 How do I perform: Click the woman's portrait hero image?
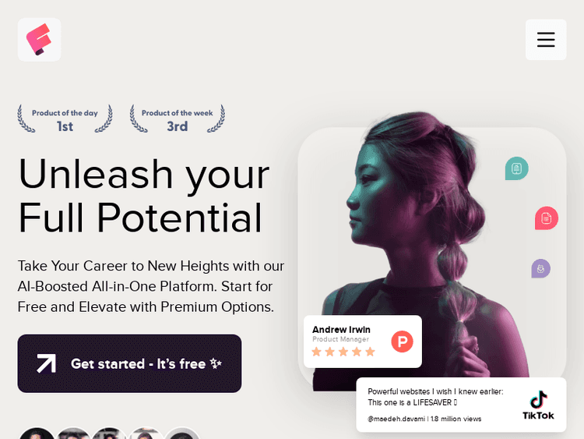tap(432, 250)
